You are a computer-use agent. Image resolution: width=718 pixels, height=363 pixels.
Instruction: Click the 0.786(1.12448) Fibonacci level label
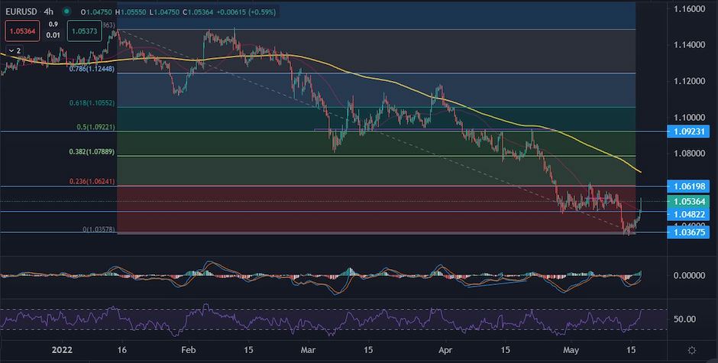(x=92, y=69)
